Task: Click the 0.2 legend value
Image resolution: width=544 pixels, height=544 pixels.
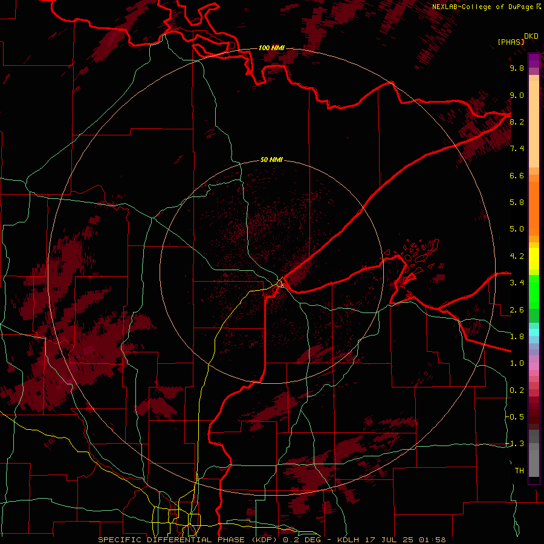Action: [x=517, y=390]
